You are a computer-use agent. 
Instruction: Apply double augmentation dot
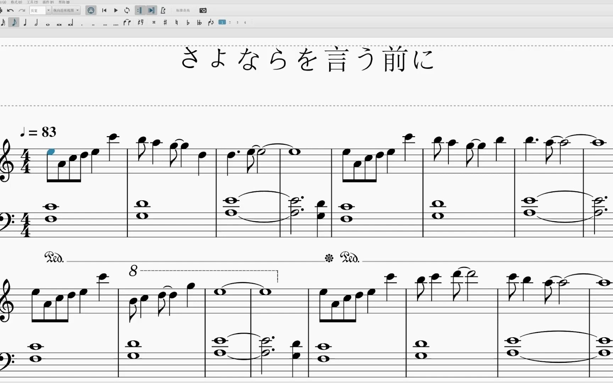pos(93,24)
